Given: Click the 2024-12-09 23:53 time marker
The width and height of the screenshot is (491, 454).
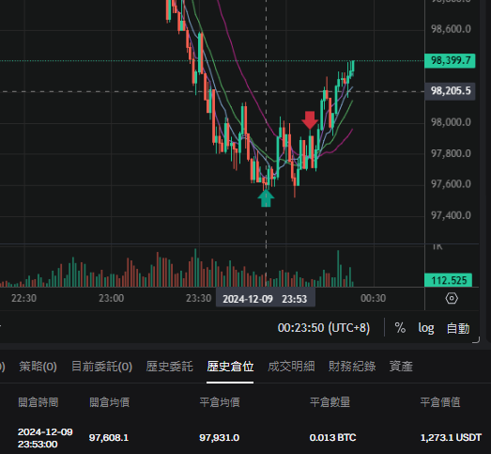Looking at the screenshot, I should [x=266, y=299].
